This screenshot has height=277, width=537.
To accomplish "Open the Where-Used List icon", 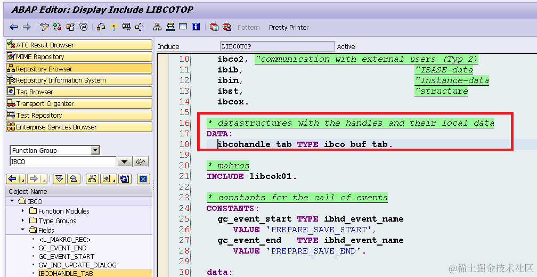I will 140,27.
